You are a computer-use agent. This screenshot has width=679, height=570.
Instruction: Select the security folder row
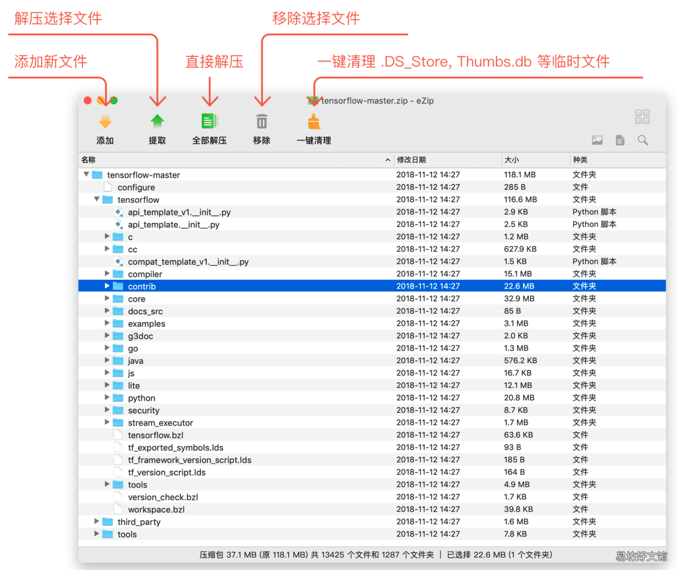click(x=372, y=410)
